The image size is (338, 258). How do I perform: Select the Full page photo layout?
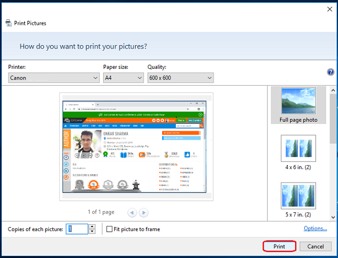click(299, 105)
